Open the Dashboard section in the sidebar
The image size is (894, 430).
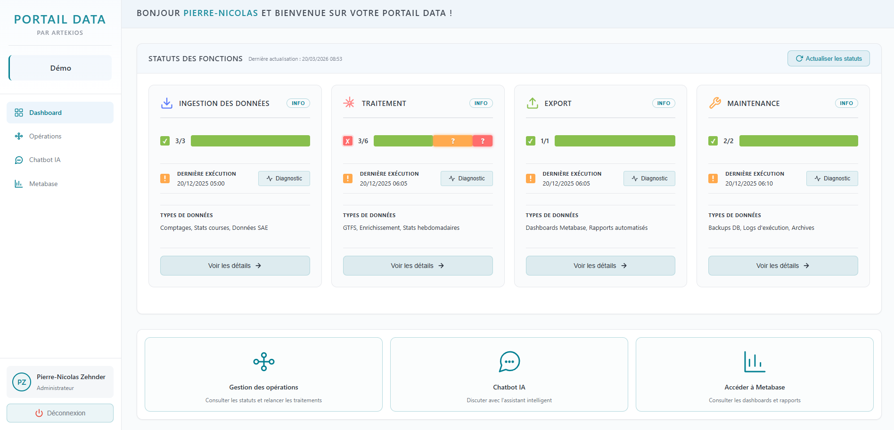point(45,113)
